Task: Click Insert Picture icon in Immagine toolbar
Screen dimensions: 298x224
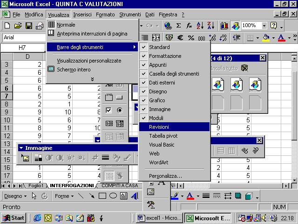Action: tap(25, 158)
